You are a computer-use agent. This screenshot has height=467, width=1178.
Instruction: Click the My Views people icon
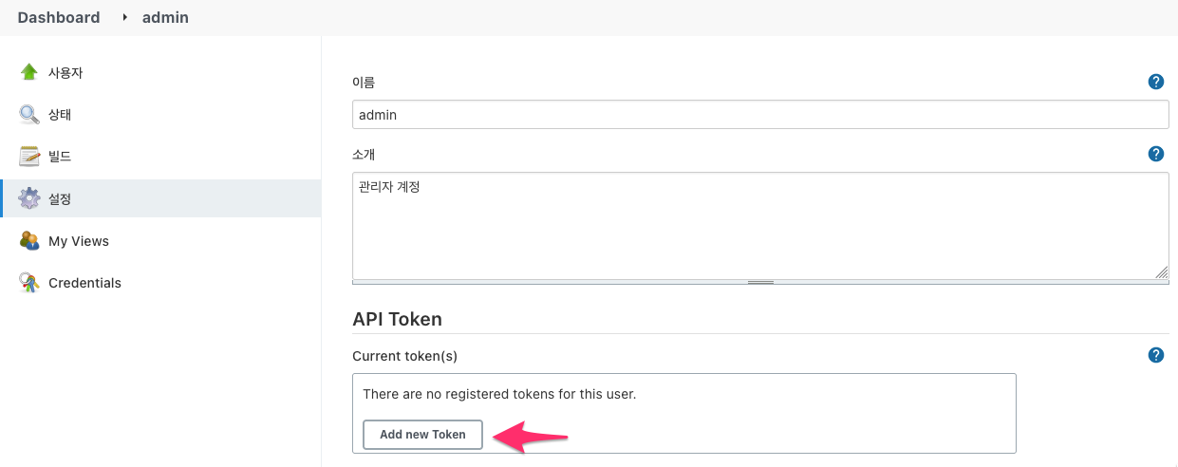(x=29, y=241)
